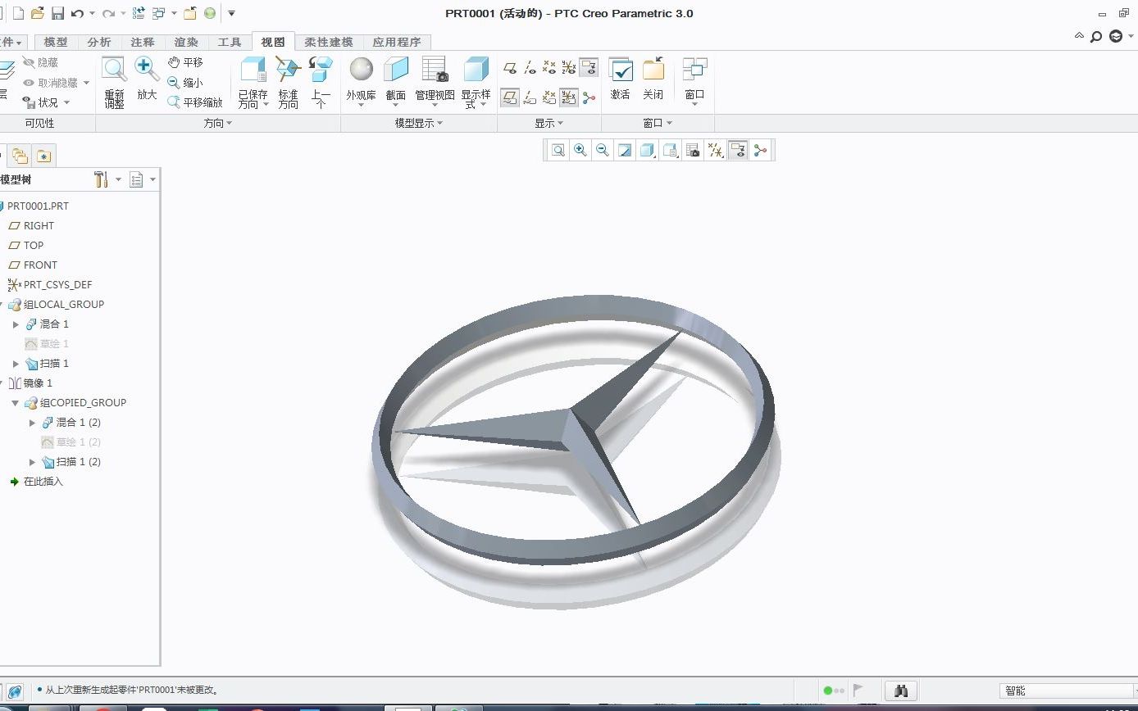Select the Pan (平移) hand tool
The image size is (1138, 711).
tap(185, 62)
